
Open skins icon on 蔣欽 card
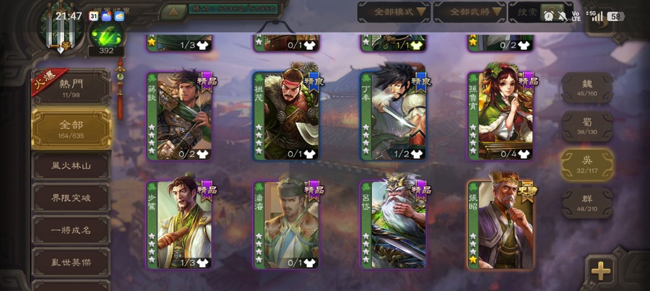pos(203,155)
